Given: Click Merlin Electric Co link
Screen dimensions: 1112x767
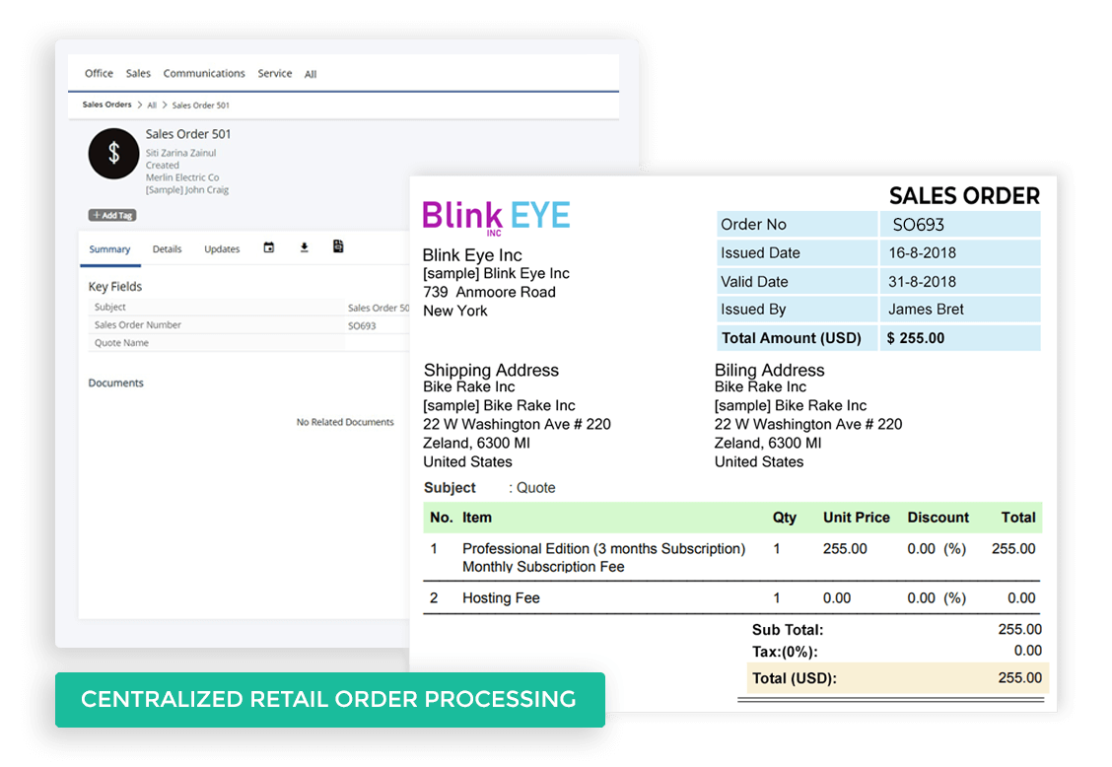Looking at the screenshot, I should [x=182, y=177].
